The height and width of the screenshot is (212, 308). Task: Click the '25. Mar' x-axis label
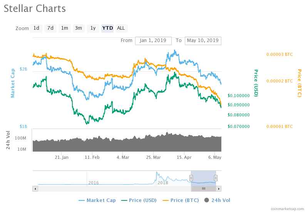[x=153, y=157]
